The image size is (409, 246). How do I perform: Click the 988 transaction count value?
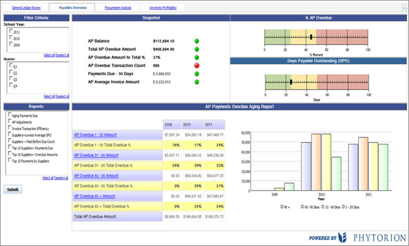(156, 65)
